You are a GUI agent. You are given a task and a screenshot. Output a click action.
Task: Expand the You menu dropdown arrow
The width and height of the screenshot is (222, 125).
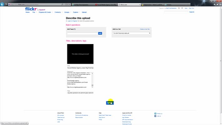(36, 12)
